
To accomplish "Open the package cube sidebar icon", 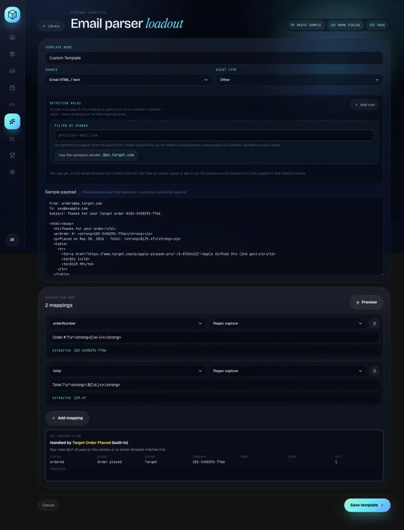I will pyautogui.click(x=12, y=54).
